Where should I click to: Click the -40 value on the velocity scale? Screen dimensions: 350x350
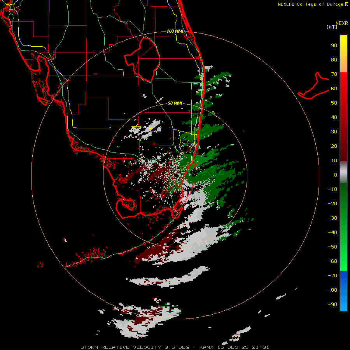pos(332,233)
